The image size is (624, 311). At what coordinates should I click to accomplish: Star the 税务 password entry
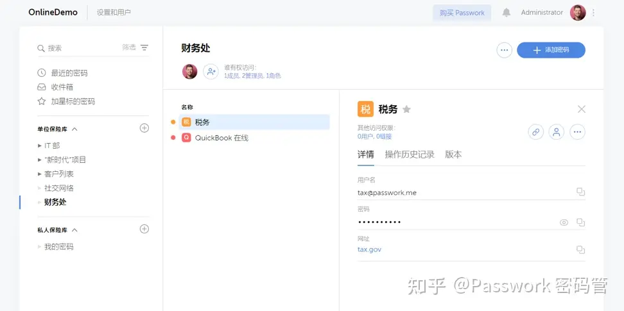pyautogui.click(x=406, y=109)
